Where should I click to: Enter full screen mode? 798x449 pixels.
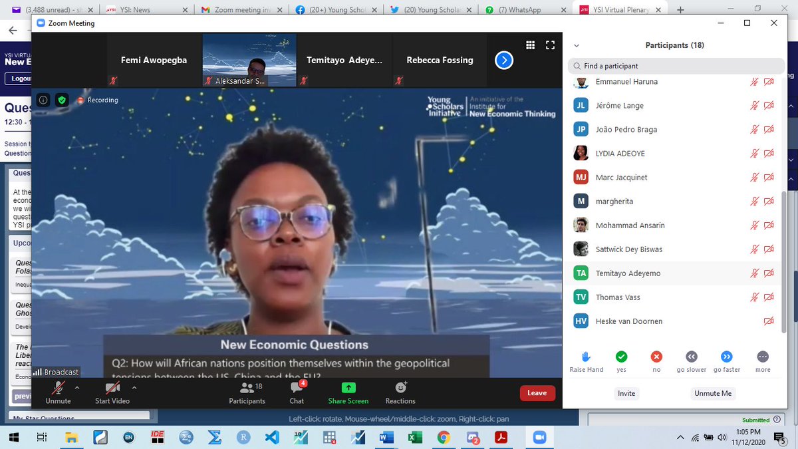550,45
